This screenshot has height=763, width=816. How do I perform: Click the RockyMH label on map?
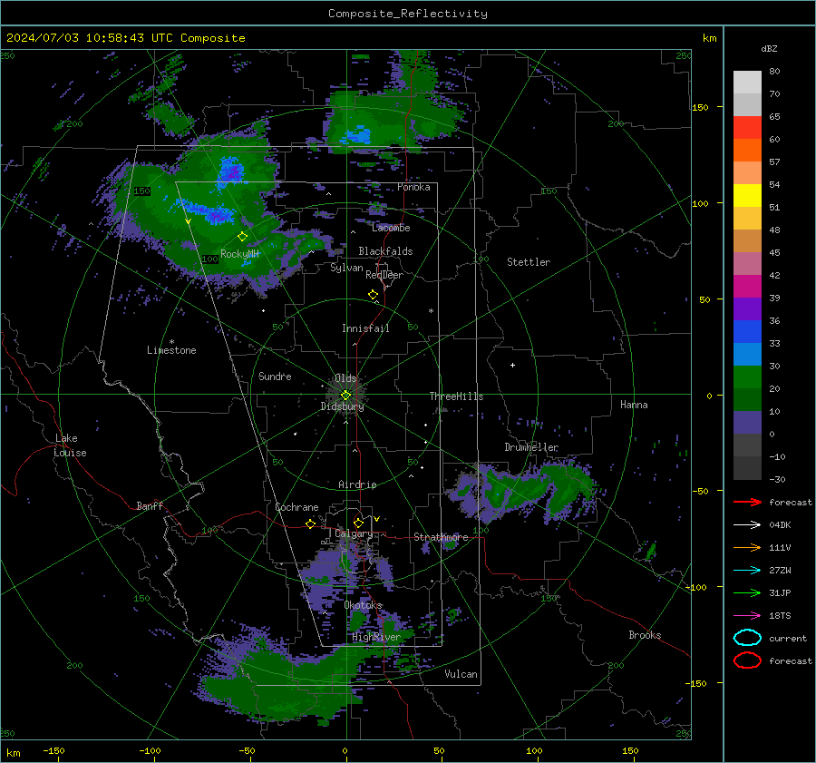(x=239, y=254)
